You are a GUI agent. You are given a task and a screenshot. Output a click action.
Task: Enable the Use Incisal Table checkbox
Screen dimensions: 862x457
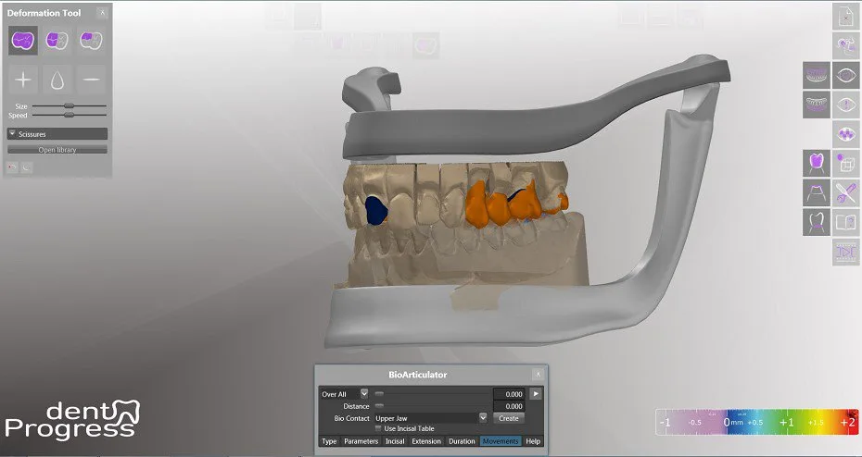(x=378, y=428)
